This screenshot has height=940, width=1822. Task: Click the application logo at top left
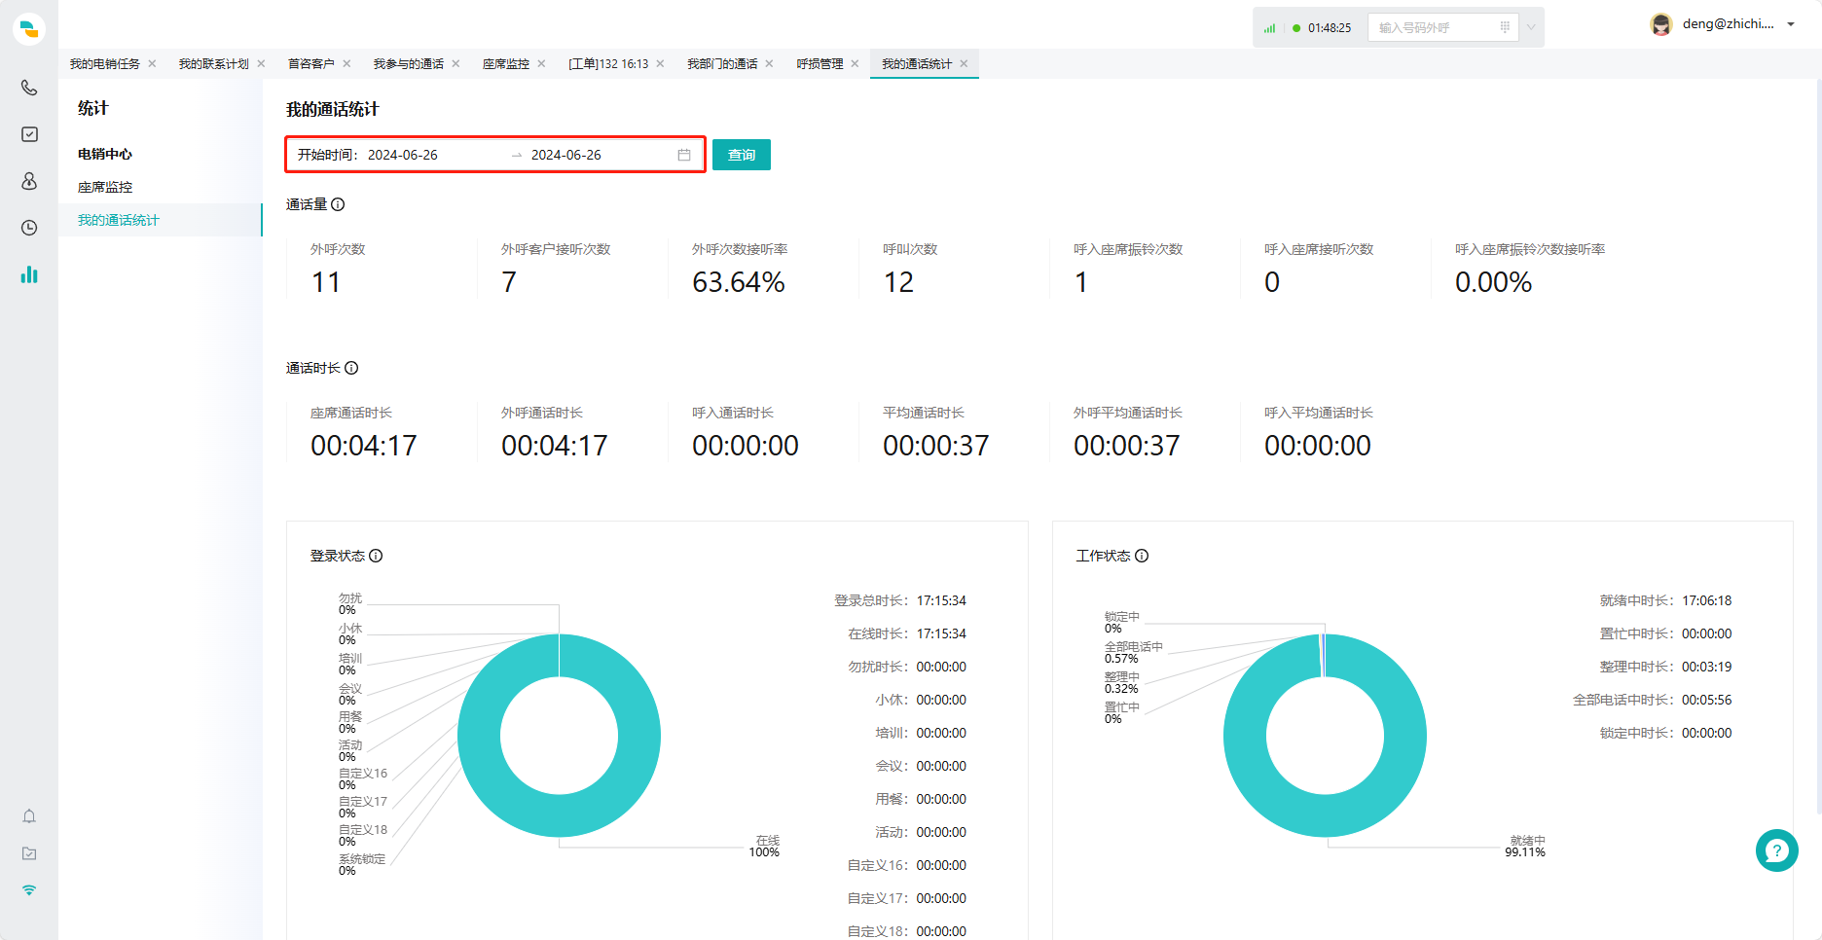[x=29, y=29]
